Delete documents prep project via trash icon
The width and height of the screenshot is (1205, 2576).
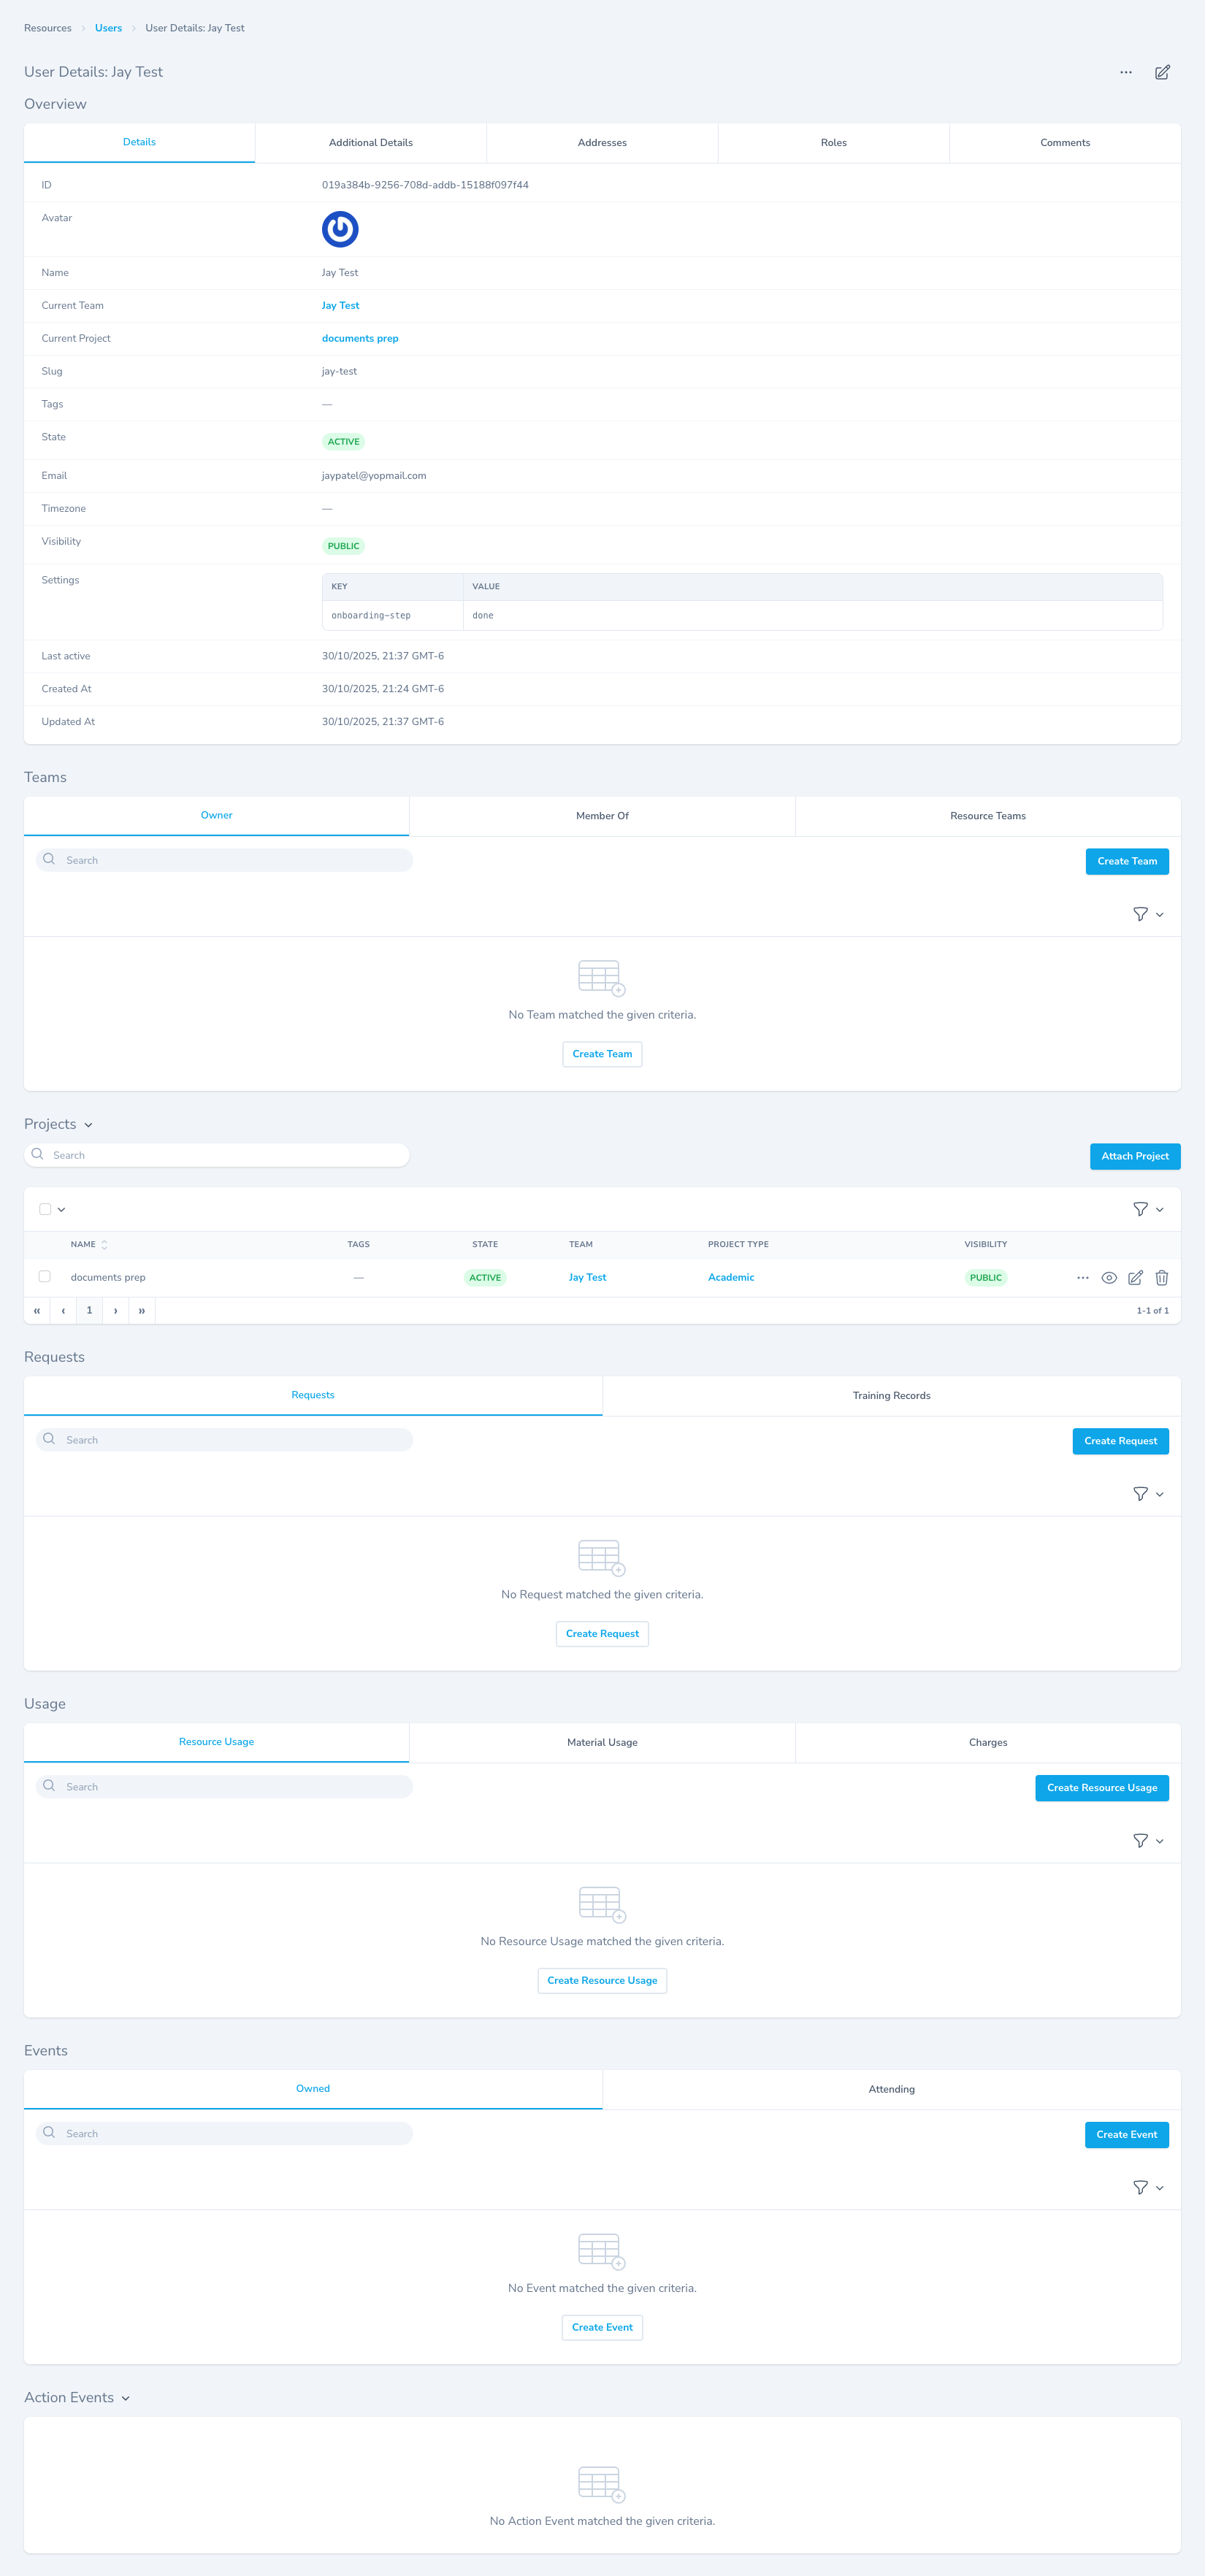1161,1277
